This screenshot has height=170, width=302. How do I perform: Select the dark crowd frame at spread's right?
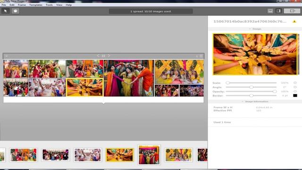(192, 91)
